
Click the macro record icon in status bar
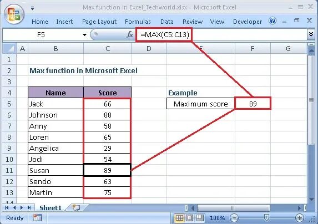tap(37, 218)
